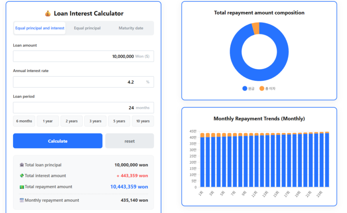The image size is (347, 213).
Task: Click the banknote icon beside Total repayment amount
Action: [x=22, y=187]
